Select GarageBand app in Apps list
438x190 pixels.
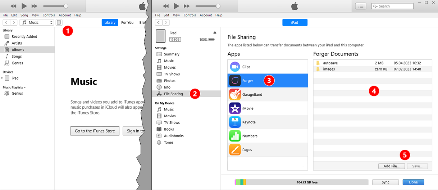pyautogui.click(x=268, y=95)
